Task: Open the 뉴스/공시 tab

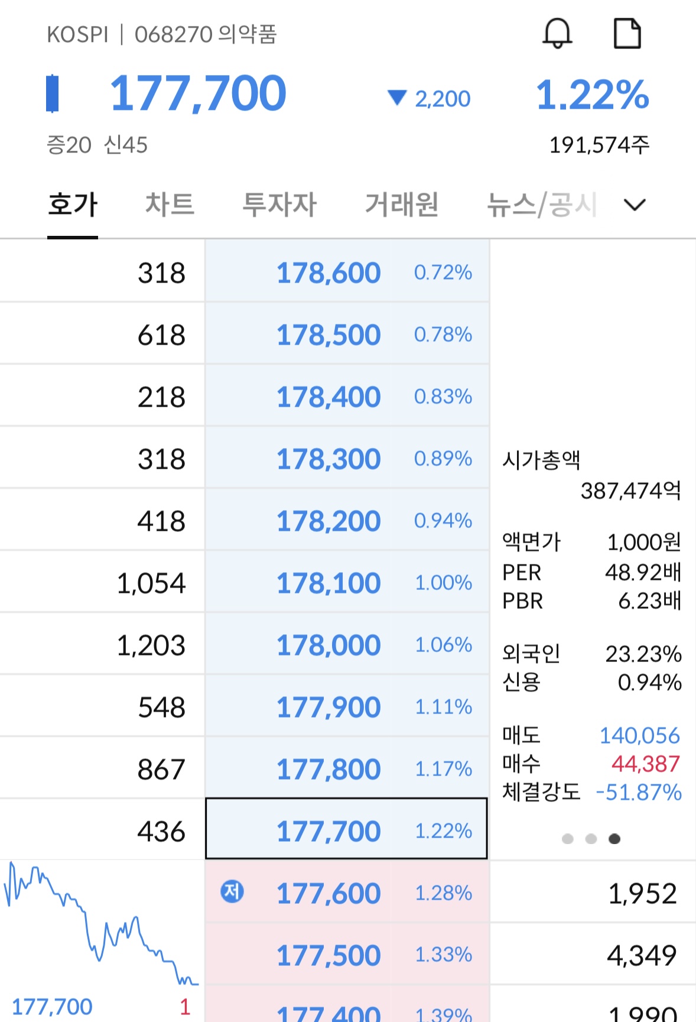Action: 542,205
